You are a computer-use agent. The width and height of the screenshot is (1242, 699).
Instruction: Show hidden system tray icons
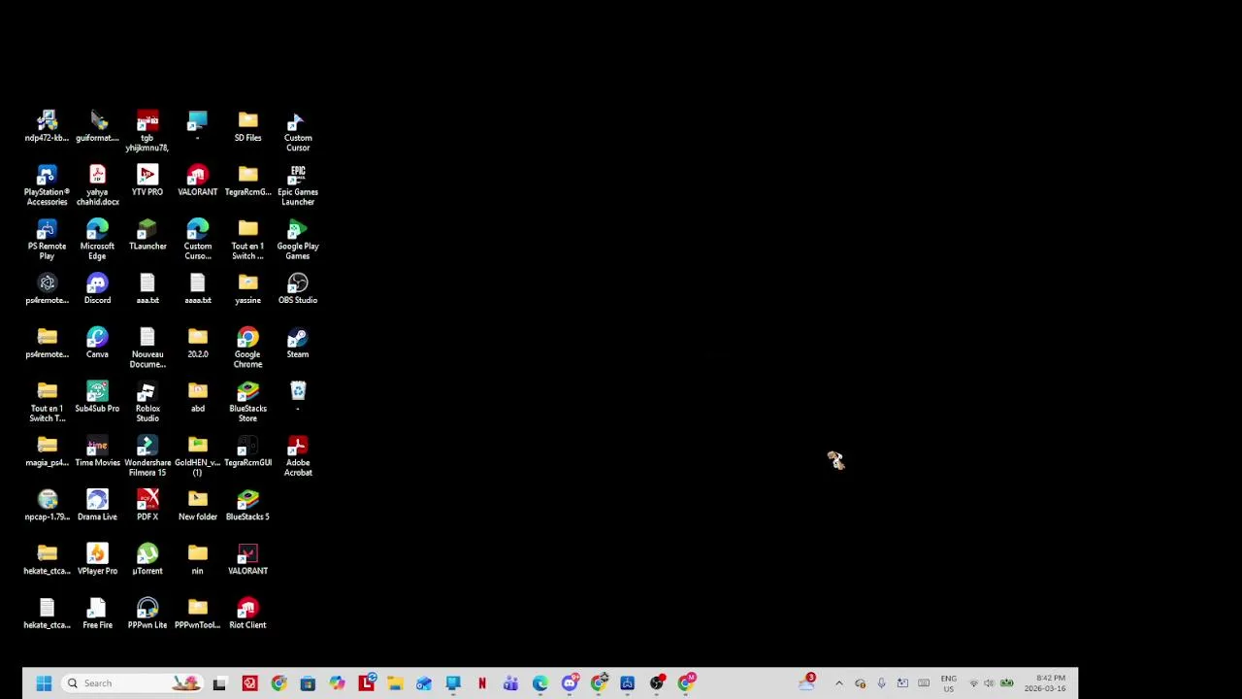(x=839, y=683)
